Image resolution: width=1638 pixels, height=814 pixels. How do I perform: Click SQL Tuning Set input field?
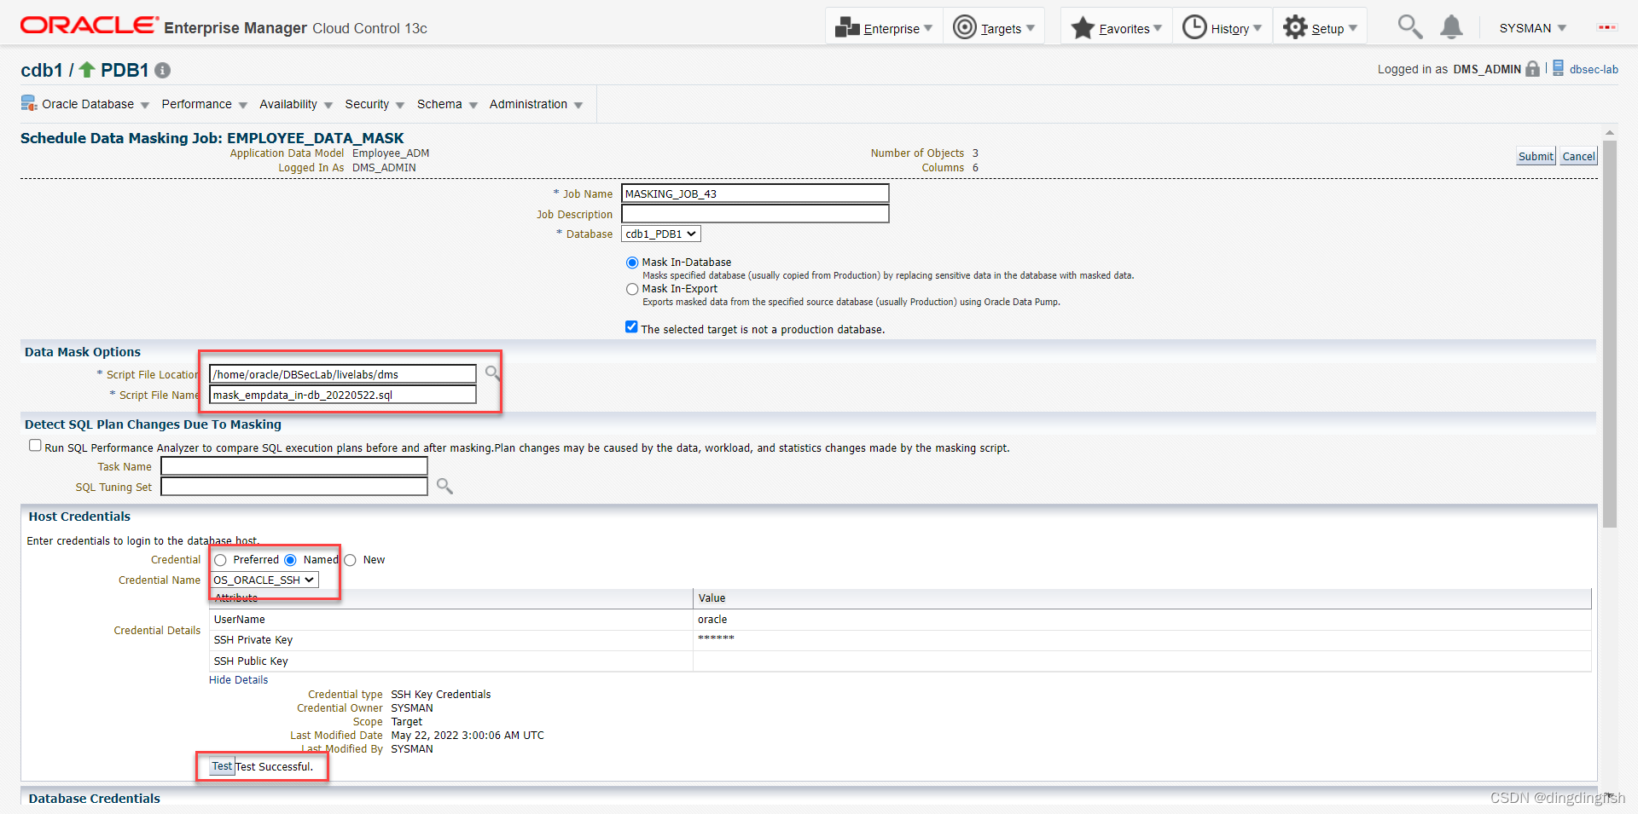[294, 487]
